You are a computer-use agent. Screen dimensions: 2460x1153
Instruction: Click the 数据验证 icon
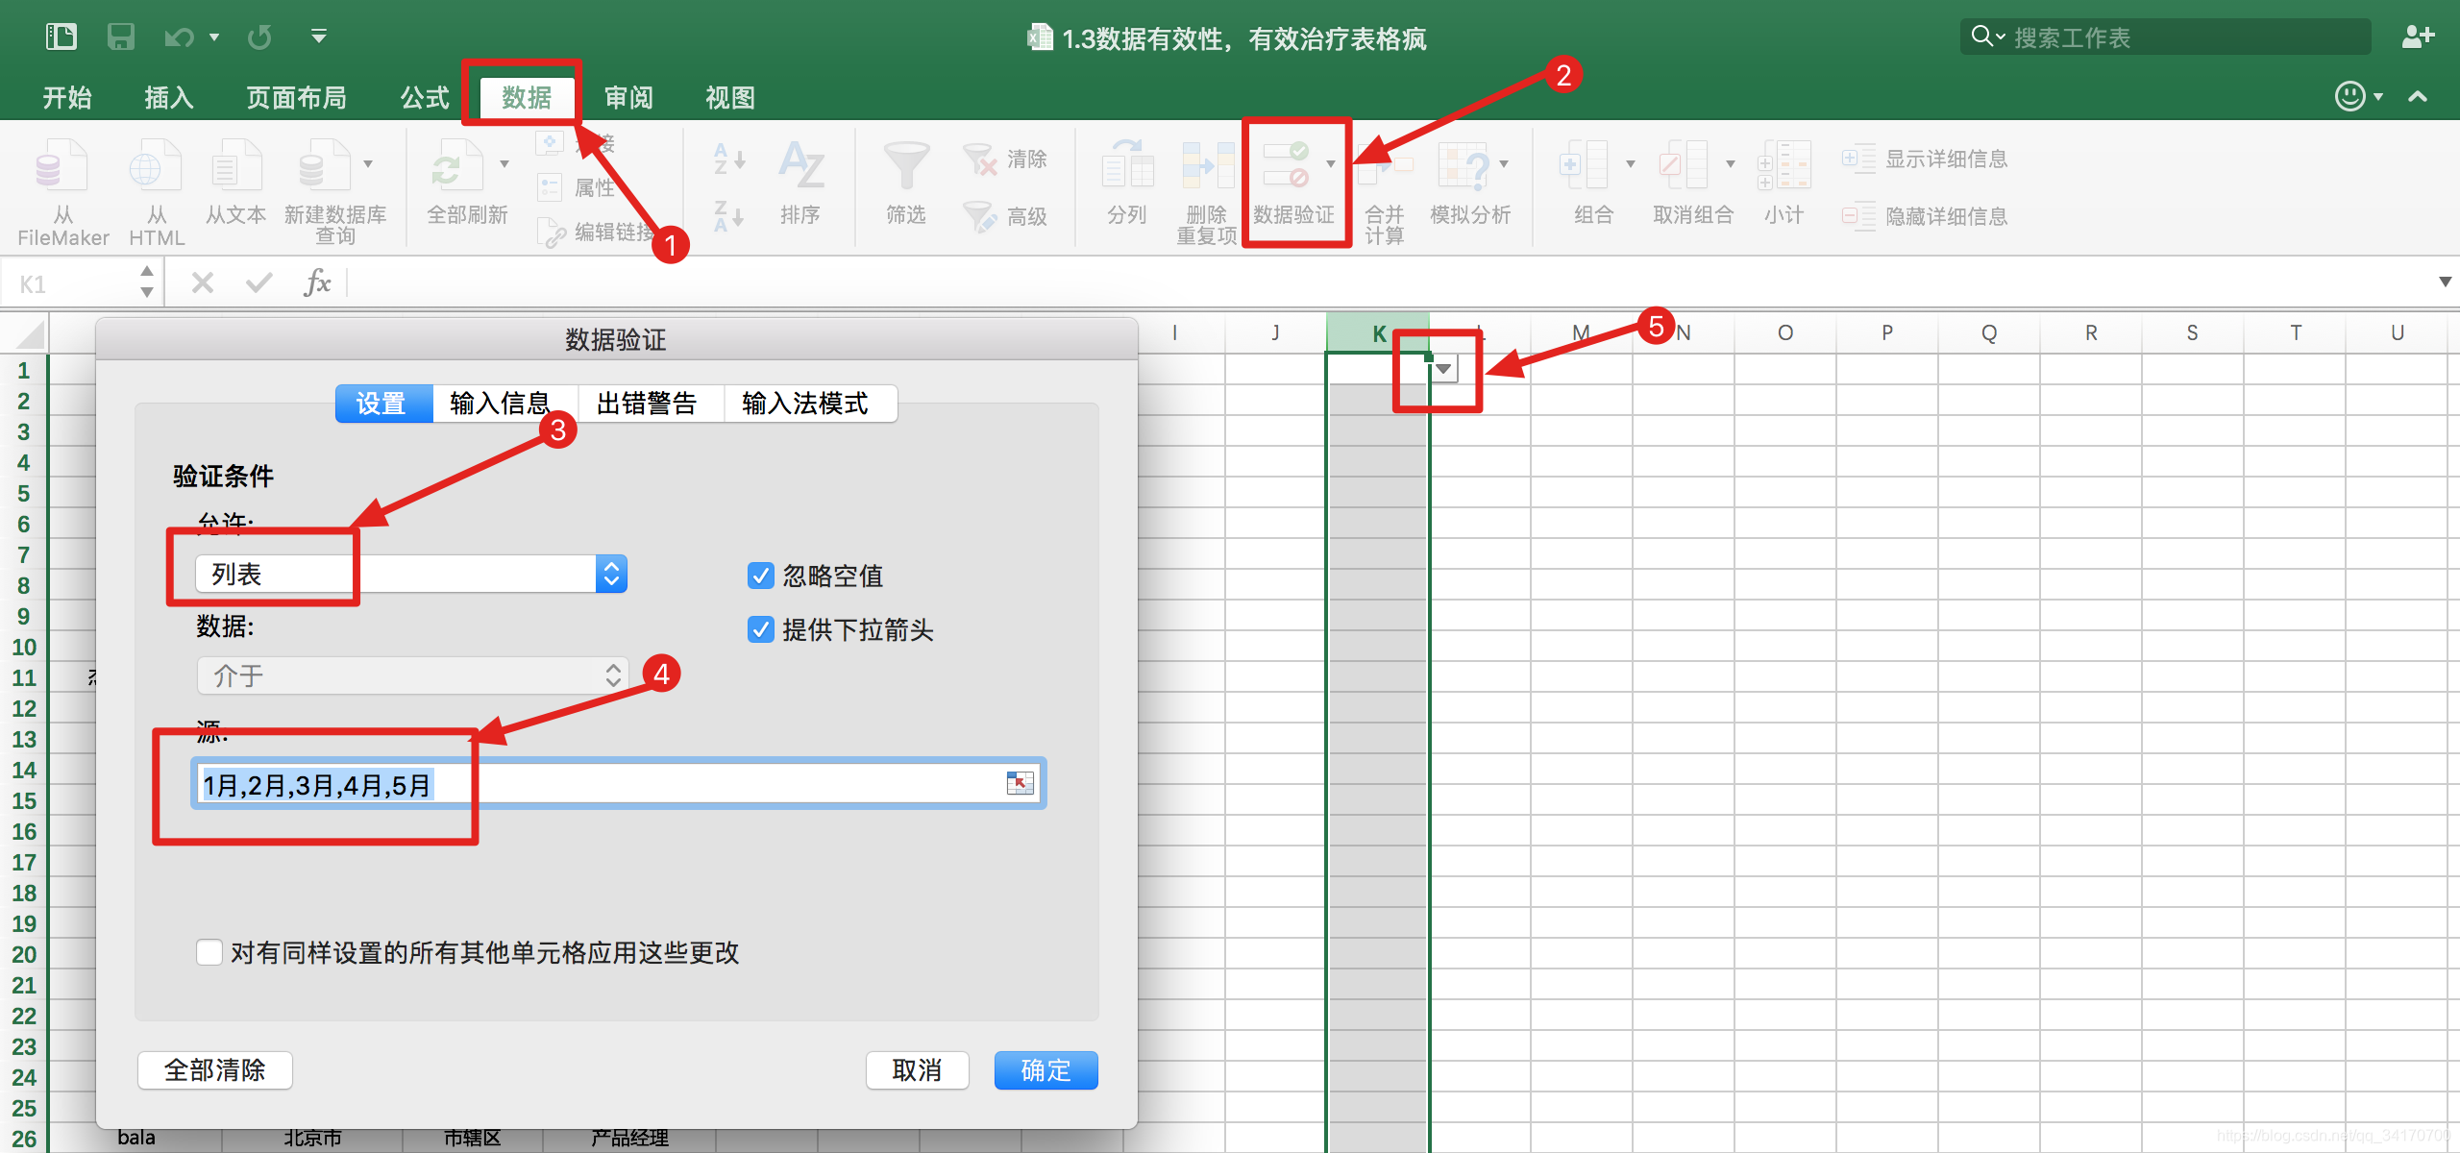tap(1286, 165)
